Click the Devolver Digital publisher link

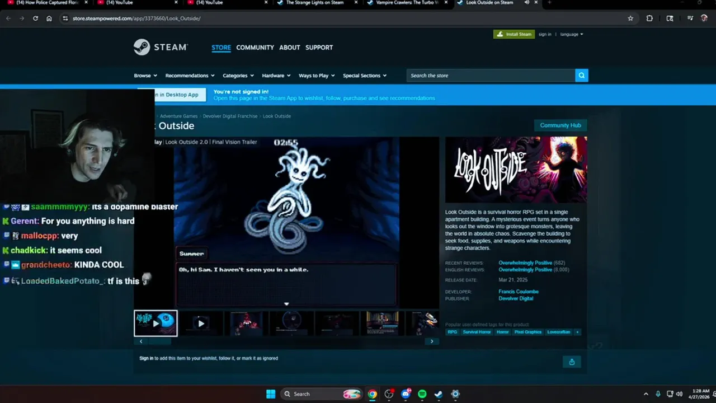pos(516,299)
